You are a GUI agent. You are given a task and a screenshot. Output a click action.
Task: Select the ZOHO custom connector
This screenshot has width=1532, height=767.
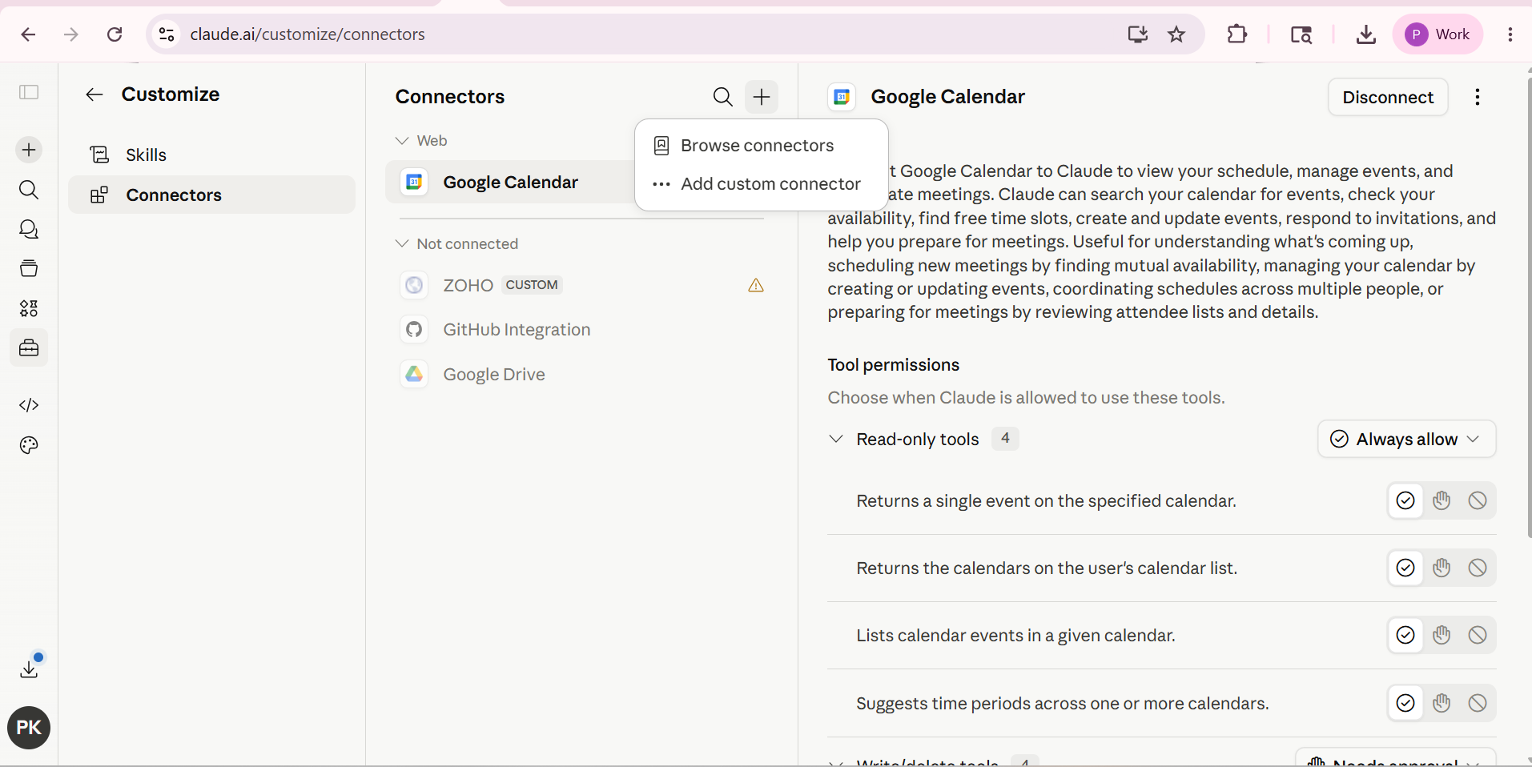click(581, 285)
